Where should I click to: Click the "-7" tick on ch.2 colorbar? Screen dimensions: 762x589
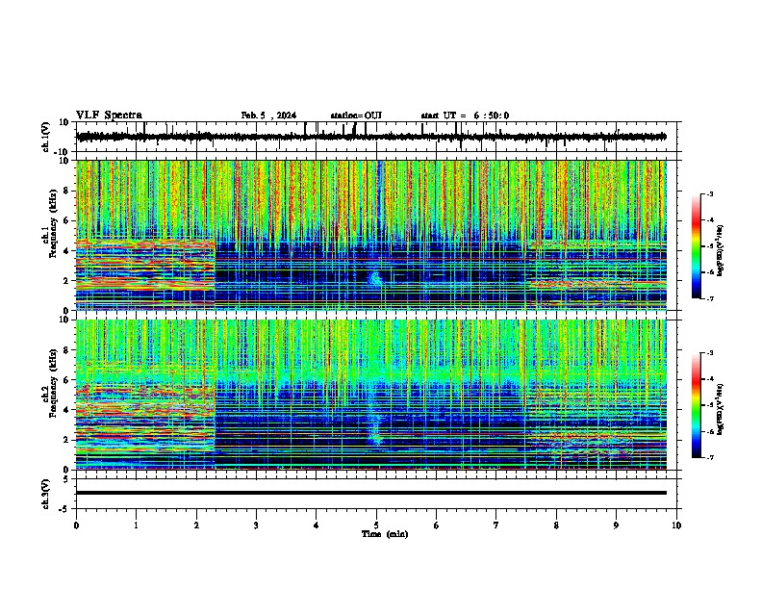tap(709, 457)
